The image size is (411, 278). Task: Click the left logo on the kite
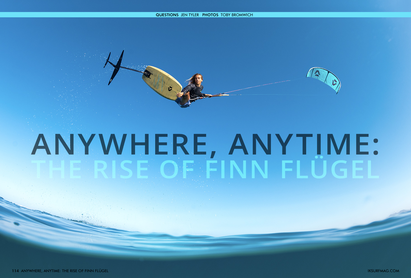coord(317,73)
